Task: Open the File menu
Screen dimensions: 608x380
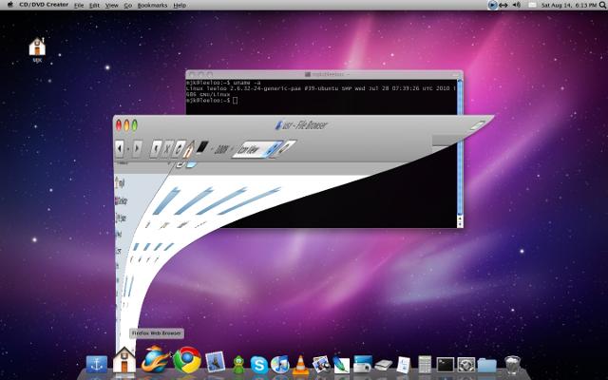Action: coord(79,6)
